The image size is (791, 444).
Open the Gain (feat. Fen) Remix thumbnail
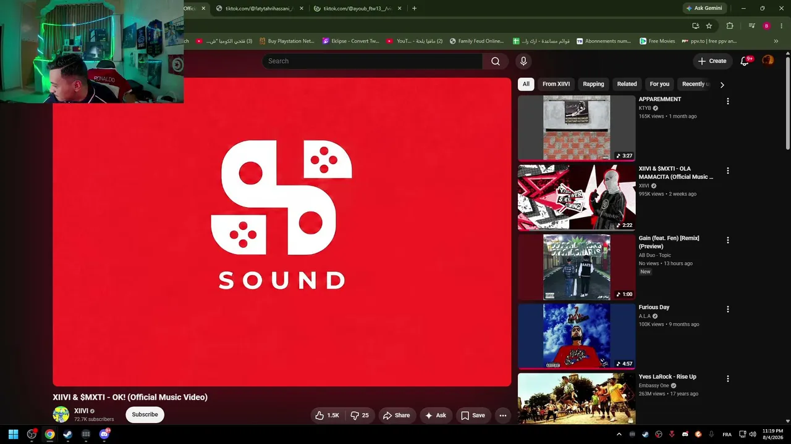(577, 266)
